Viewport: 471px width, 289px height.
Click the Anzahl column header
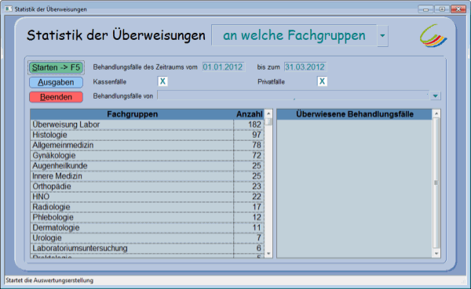249,114
